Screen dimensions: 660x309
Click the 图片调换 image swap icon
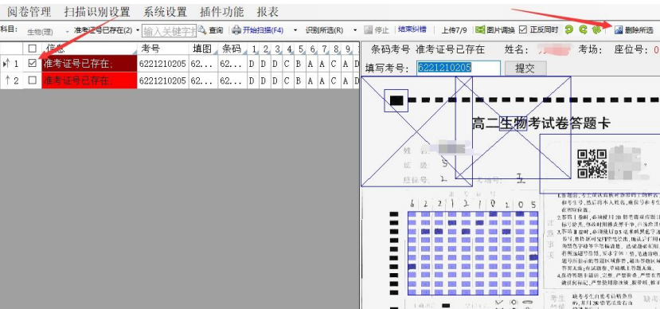point(480,30)
